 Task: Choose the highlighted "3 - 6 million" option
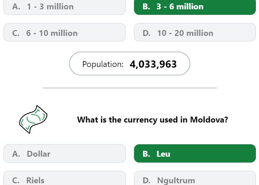click(195, 7)
